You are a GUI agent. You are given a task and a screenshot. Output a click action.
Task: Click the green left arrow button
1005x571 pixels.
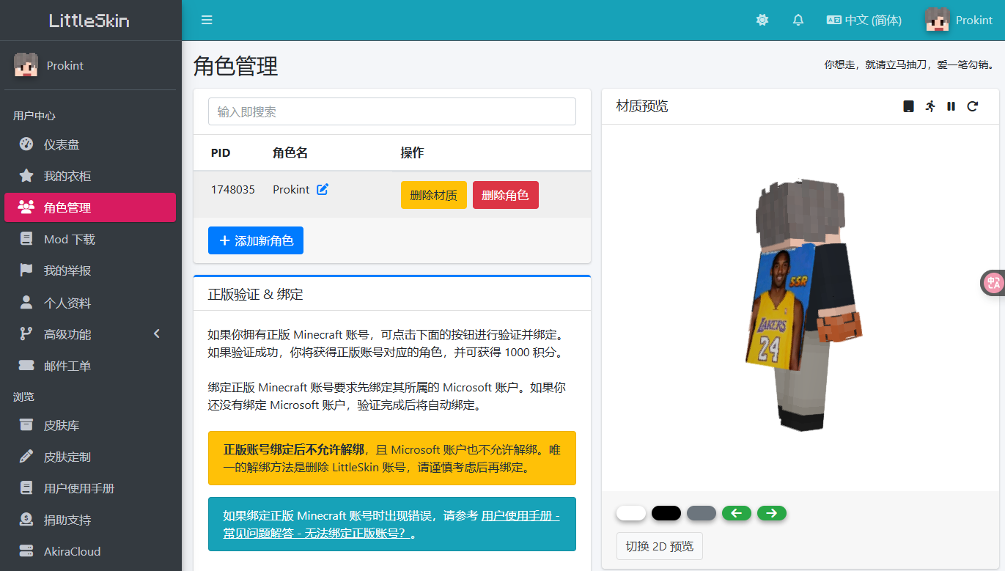tap(737, 513)
